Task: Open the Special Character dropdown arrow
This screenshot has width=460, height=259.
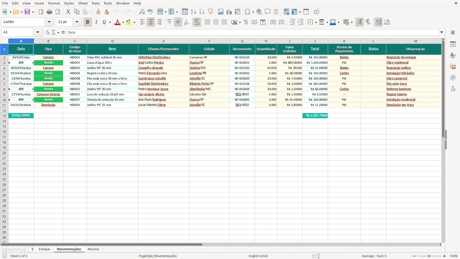Action: (x=253, y=12)
